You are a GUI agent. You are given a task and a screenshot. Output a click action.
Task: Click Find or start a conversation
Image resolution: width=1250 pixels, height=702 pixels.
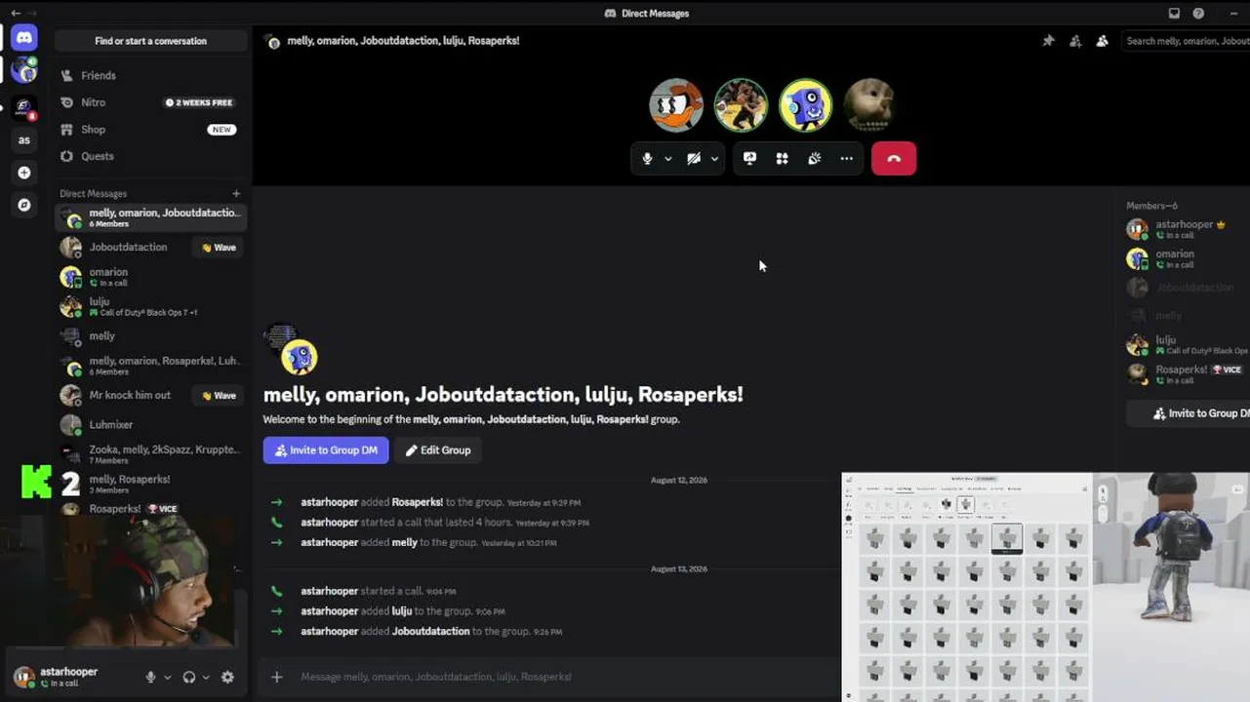tap(151, 41)
